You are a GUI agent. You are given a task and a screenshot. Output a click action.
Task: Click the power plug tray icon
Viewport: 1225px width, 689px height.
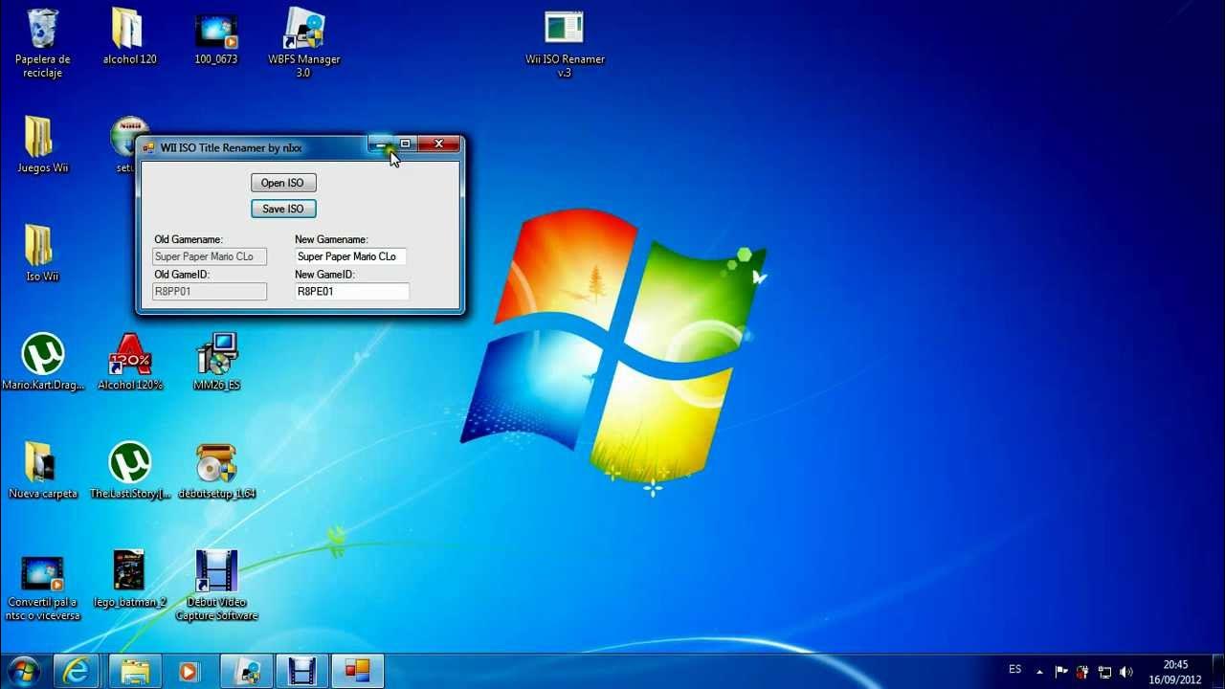coord(1082,672)
